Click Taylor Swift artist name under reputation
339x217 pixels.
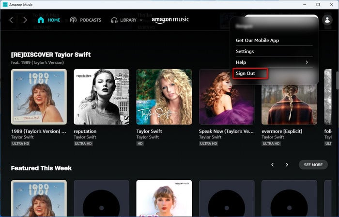pos(85,137)
